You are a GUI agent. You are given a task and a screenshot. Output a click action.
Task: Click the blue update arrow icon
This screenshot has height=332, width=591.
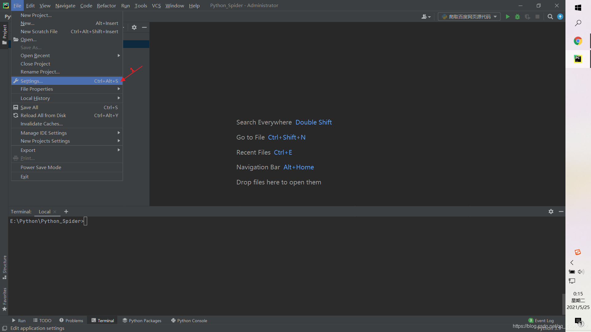tap(560, 17)
